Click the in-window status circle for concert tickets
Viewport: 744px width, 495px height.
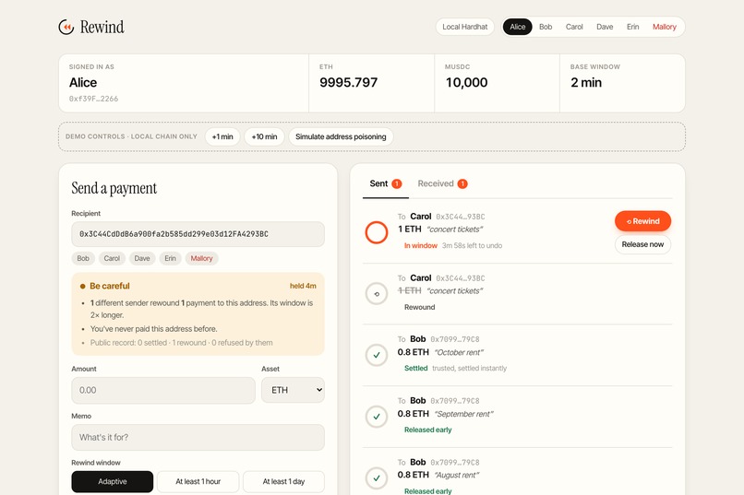point(377,232)
